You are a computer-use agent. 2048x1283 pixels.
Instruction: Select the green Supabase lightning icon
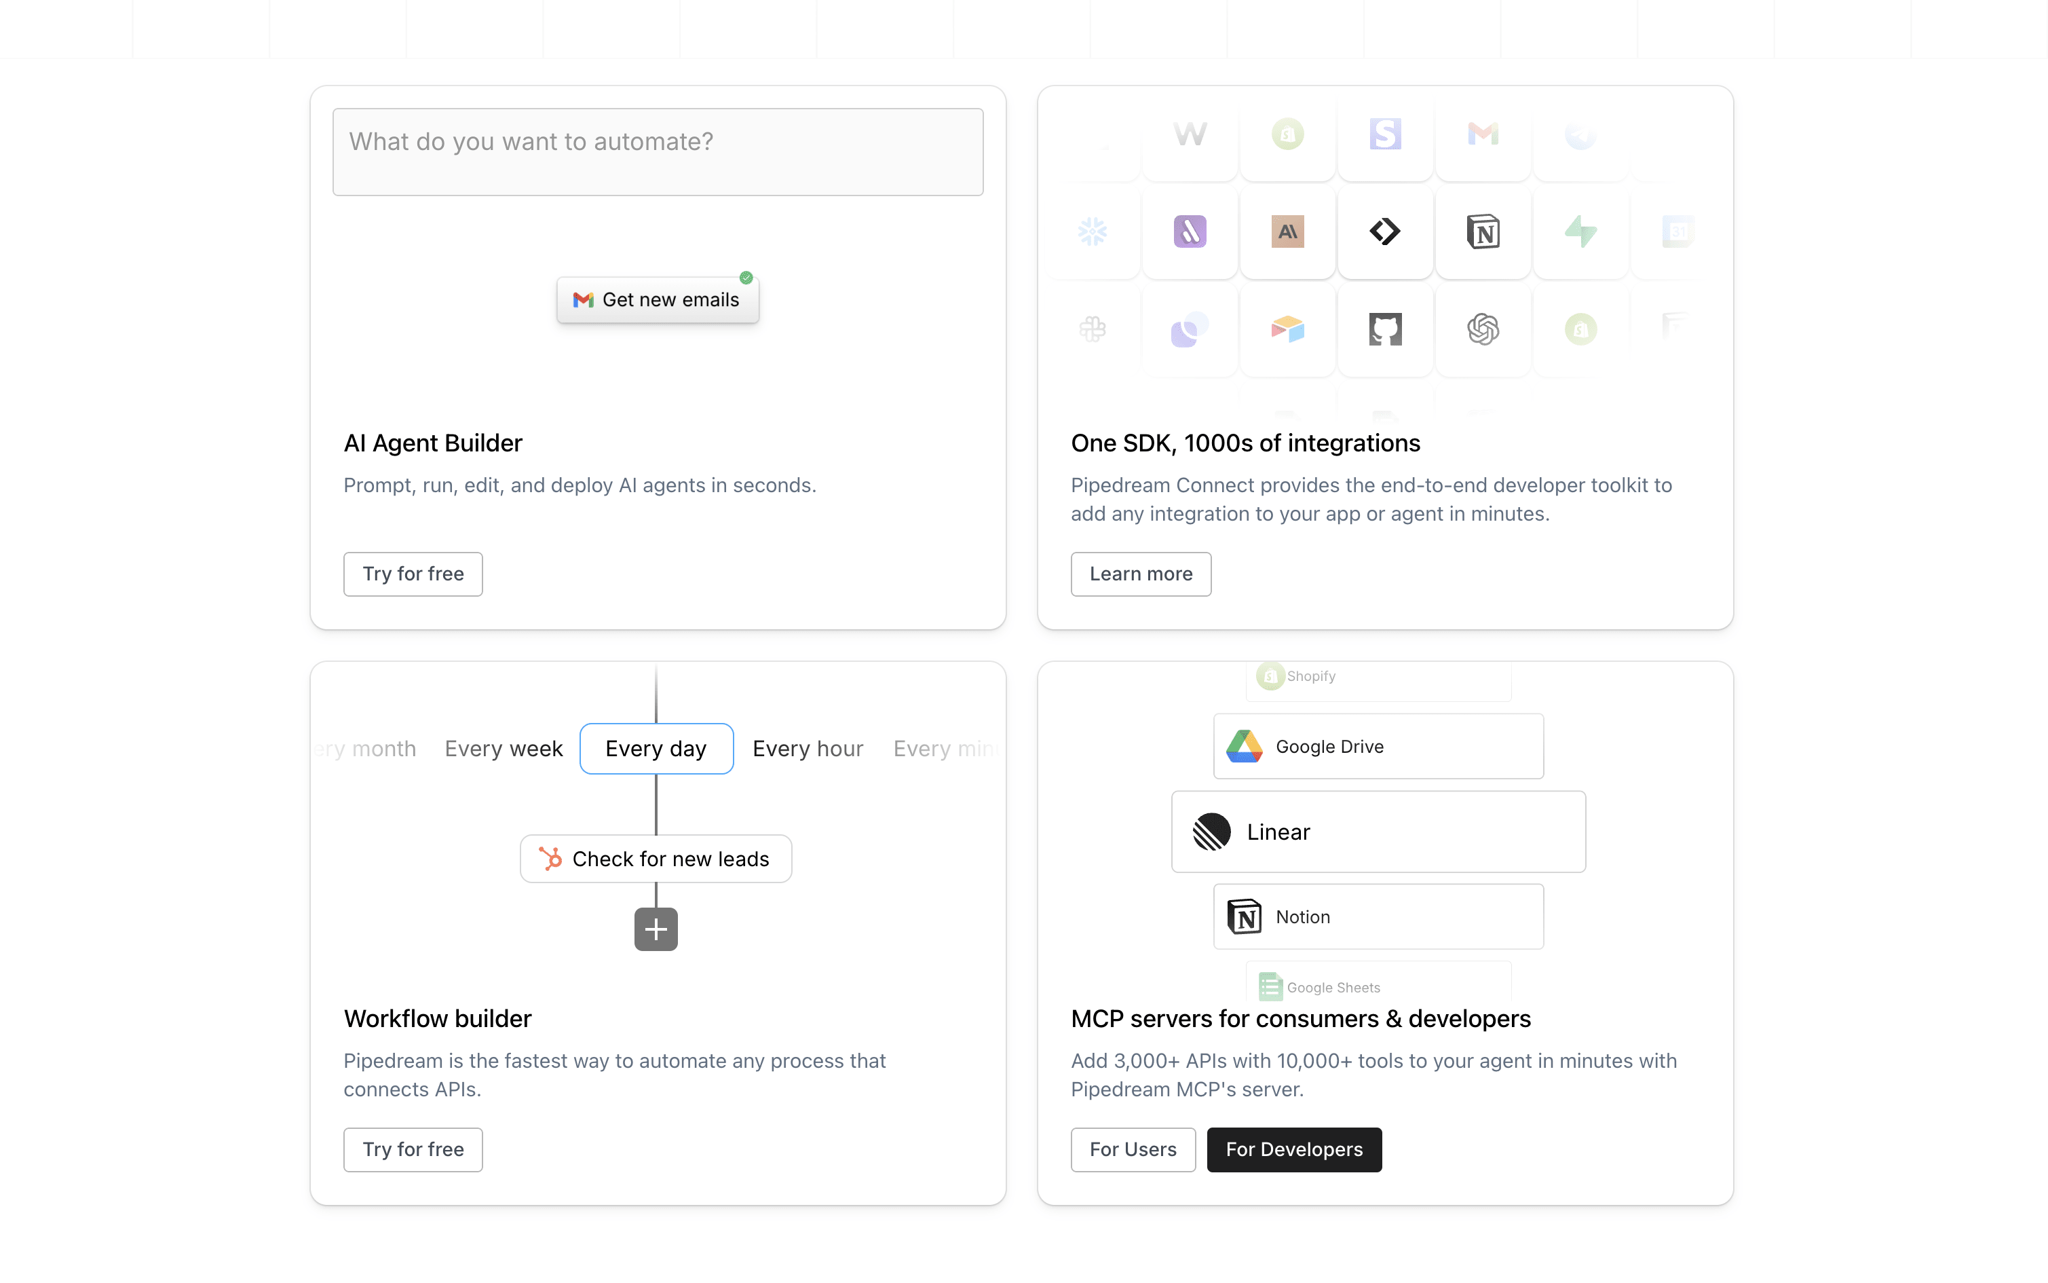pos(1580,231)
